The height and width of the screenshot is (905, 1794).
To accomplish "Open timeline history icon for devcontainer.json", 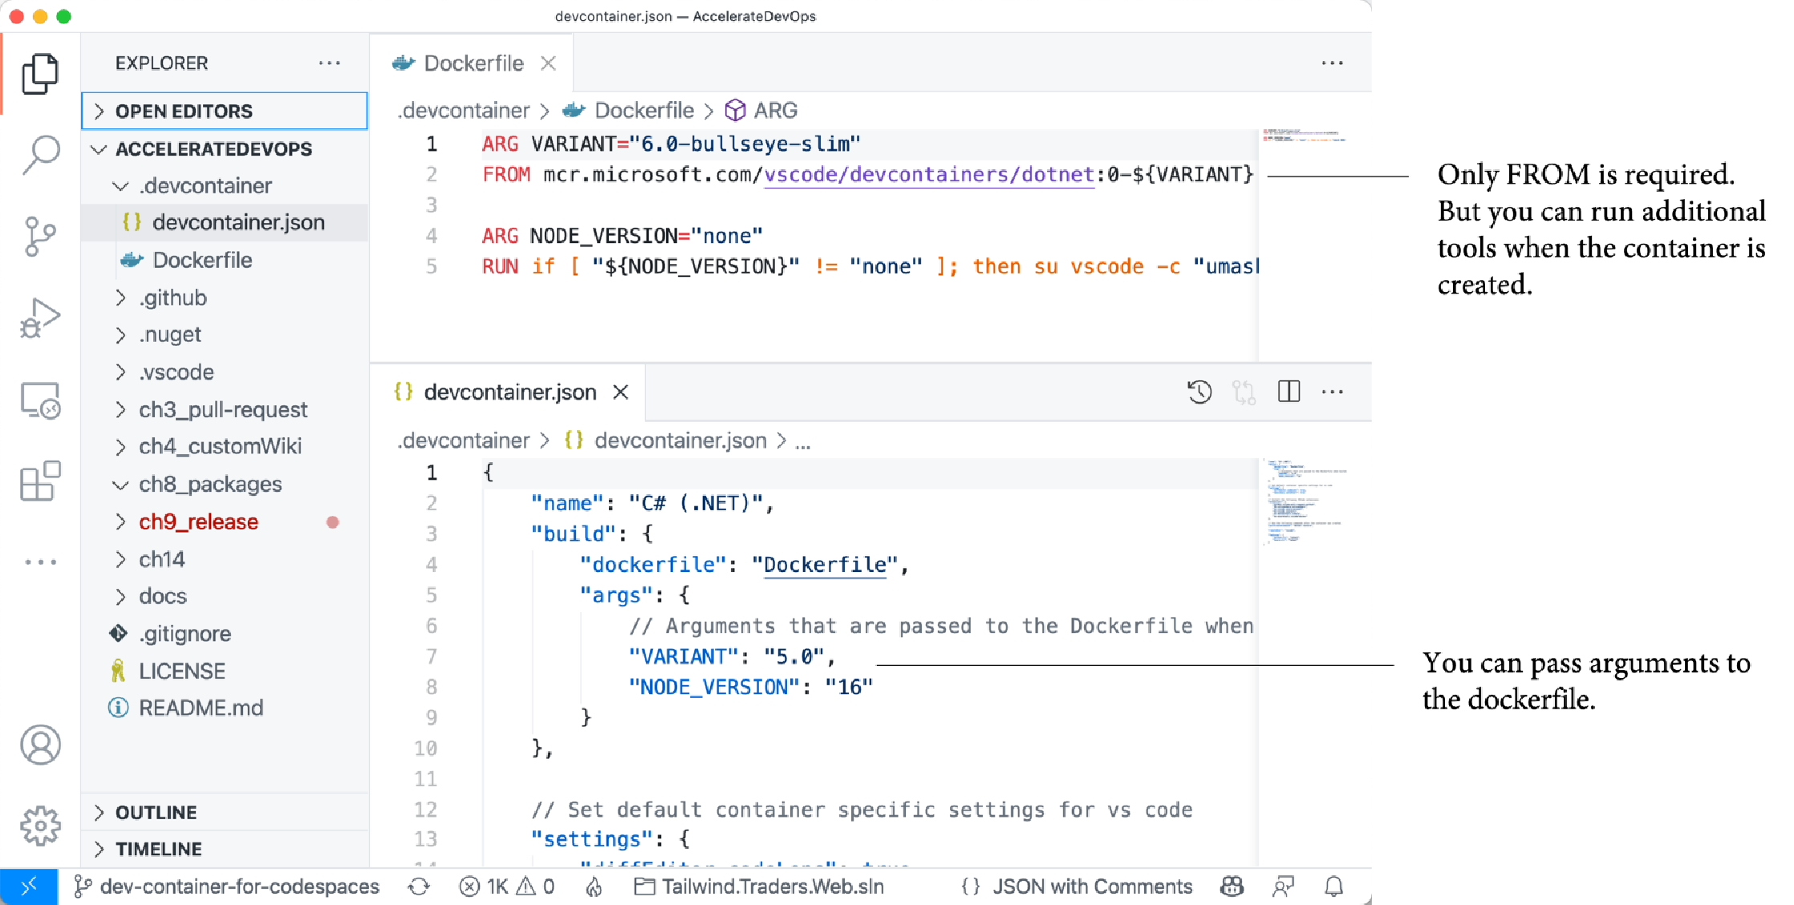I will (x=1199, y=392).
